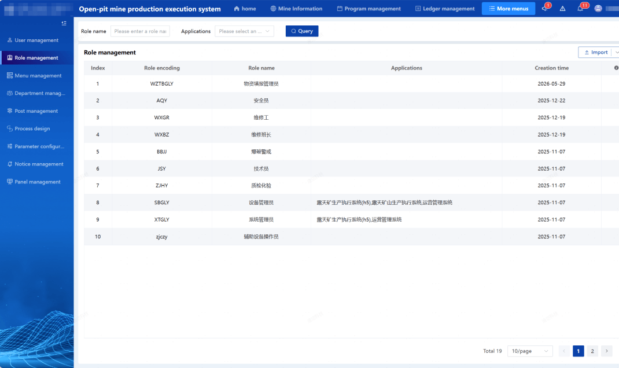This screenshot has width=619, height=368.
Task: Click the next page arrow
Action: [607, 351]
